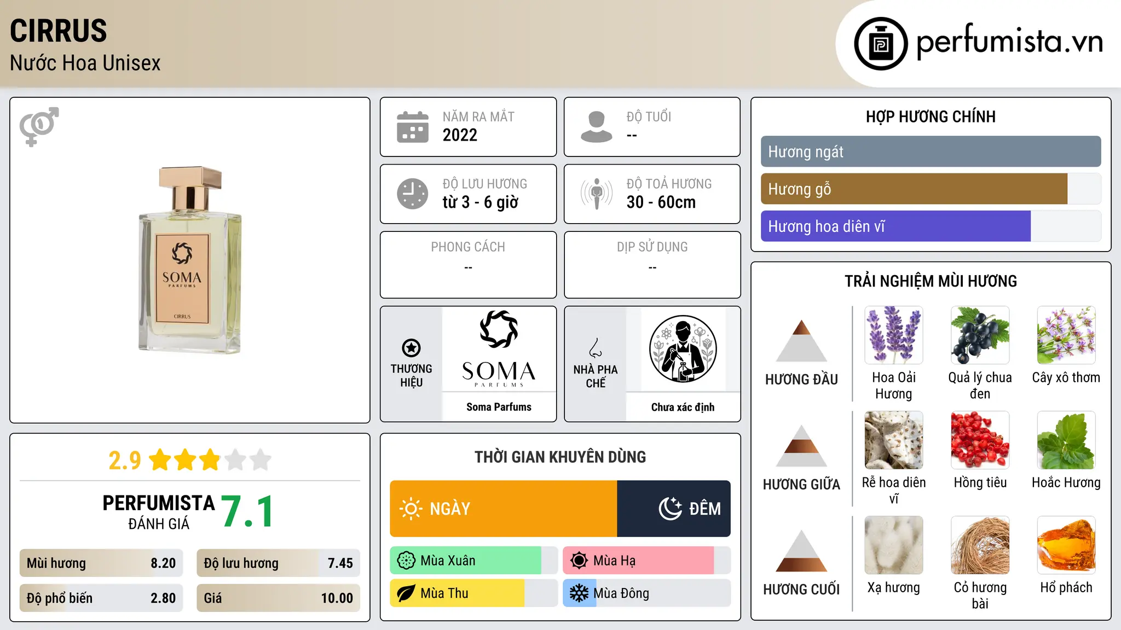Click the nose icon above Nhà Pha Chế
The image size is (1121, 630).
tap(596, 348)
